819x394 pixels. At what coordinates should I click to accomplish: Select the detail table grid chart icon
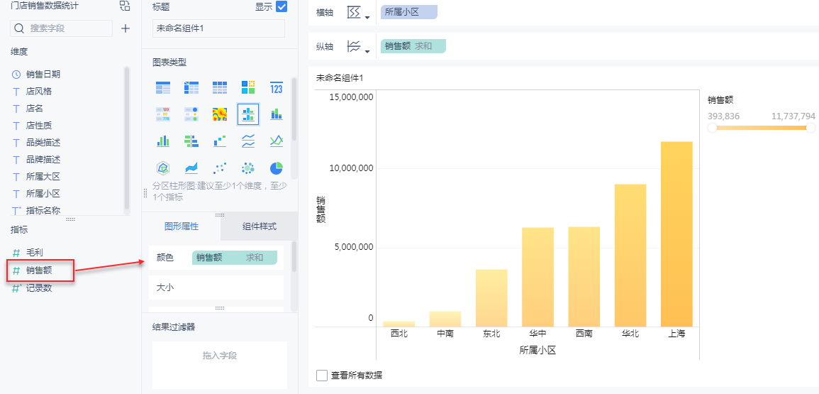[219, 88]
